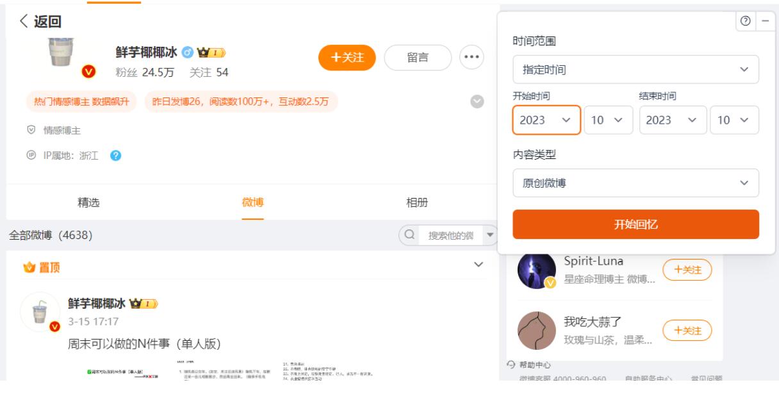Viewport: 779px width, 396px height.
Task: Click the help question mark in panel corner
Action: 745,21
